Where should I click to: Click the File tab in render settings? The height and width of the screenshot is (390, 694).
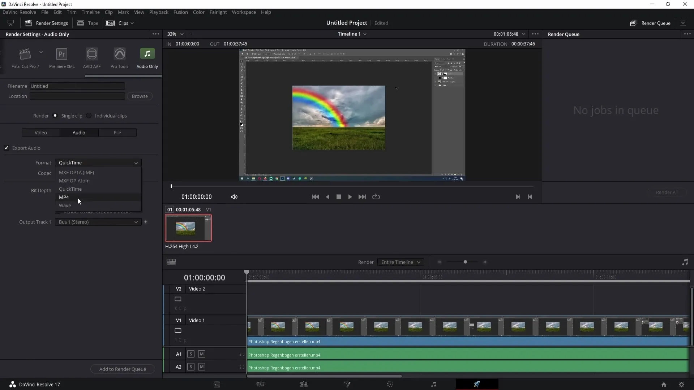(x=117, y=133)
